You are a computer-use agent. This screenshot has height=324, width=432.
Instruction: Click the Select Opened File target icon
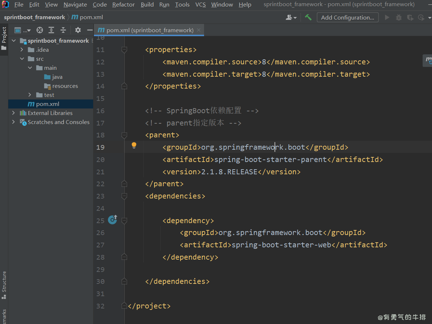point(40,30)
